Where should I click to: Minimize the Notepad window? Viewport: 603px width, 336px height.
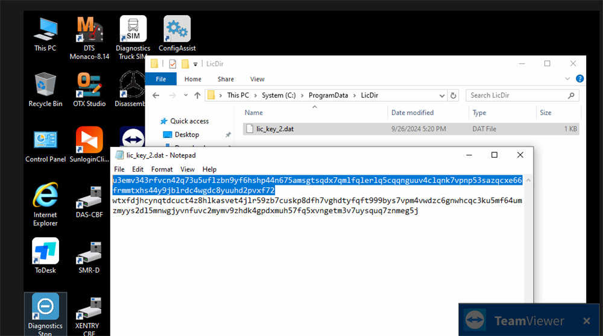469,155
